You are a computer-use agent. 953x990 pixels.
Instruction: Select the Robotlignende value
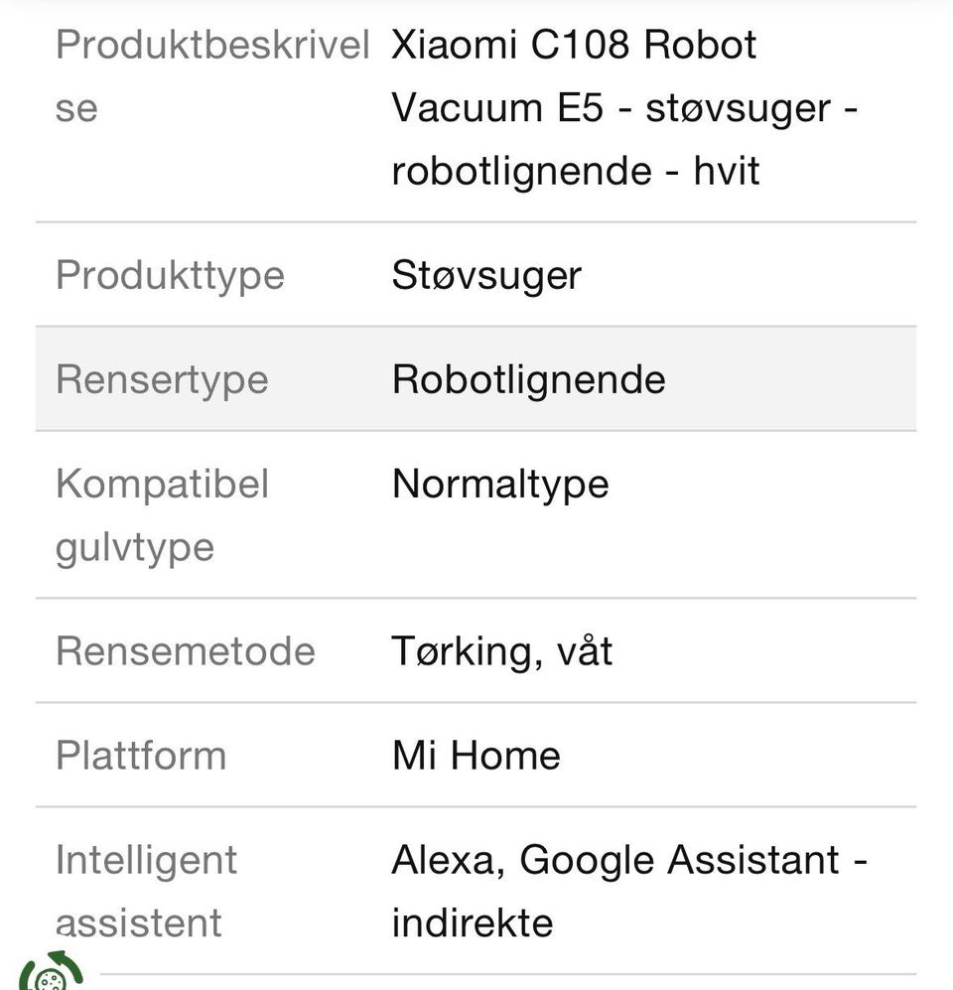(528, 379)
